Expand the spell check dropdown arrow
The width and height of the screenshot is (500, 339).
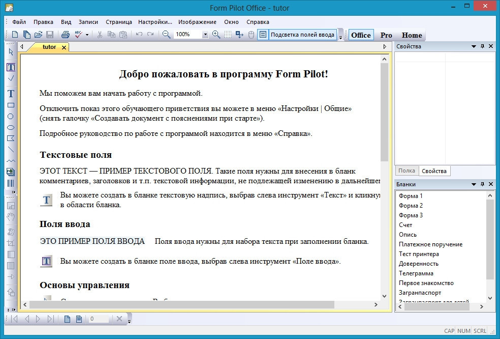pos(87,35)
